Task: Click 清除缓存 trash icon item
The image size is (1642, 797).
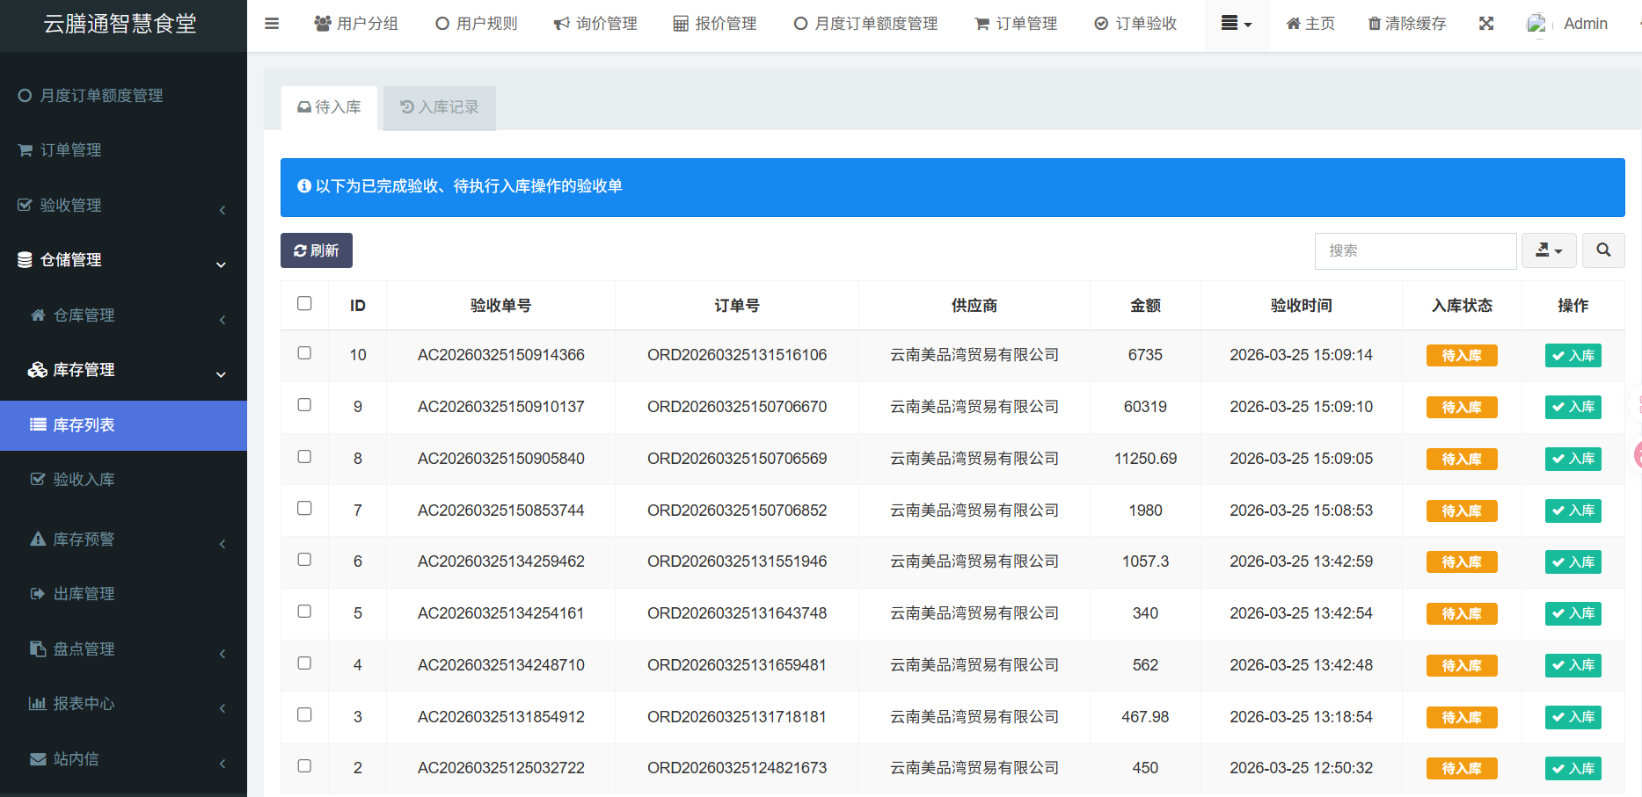Action: pos(1407,24)
